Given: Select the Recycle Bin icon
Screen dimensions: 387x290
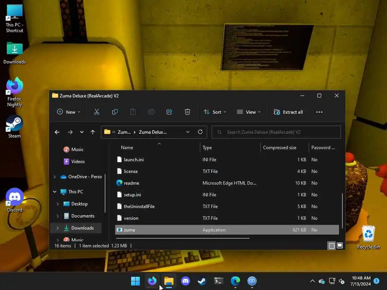Looking at the screenshot, I should click(x=368, y=237).
